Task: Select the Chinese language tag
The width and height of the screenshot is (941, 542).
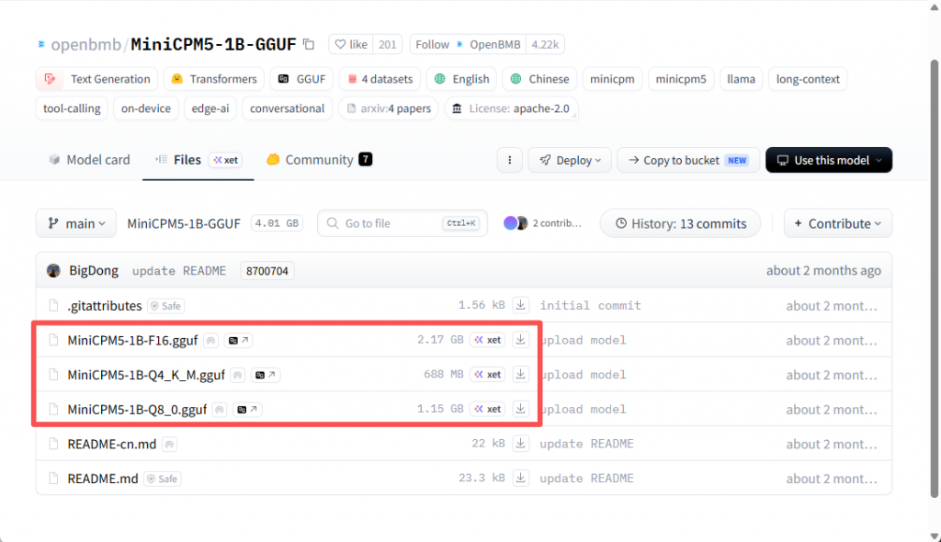Action: pos(539,79)
